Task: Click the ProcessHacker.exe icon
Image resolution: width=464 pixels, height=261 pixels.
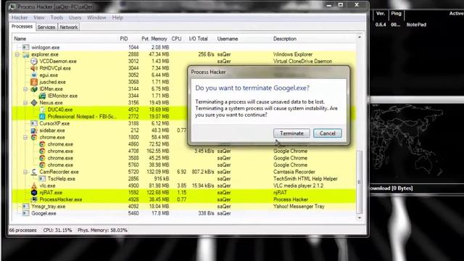Action: click(x=34, y=199)
